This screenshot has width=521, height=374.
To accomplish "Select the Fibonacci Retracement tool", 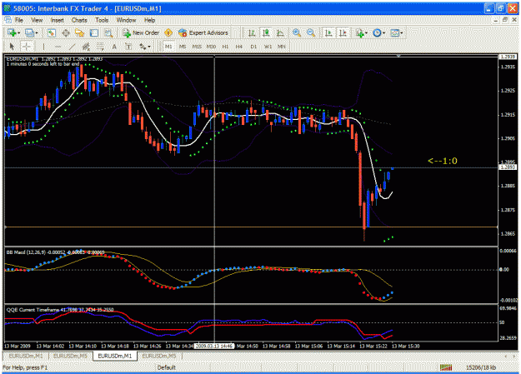I will [100, 47].
